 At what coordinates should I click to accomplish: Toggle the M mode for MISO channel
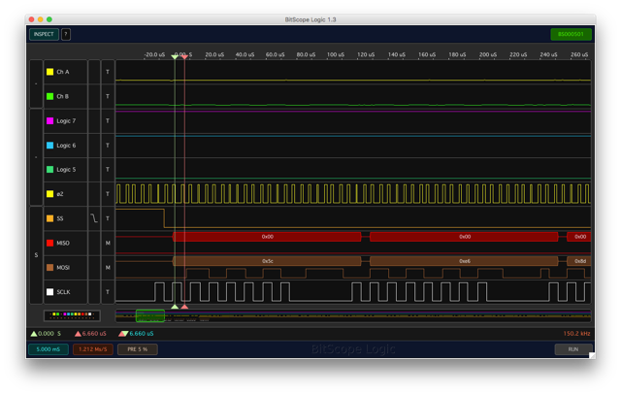(x=108, y=243)
